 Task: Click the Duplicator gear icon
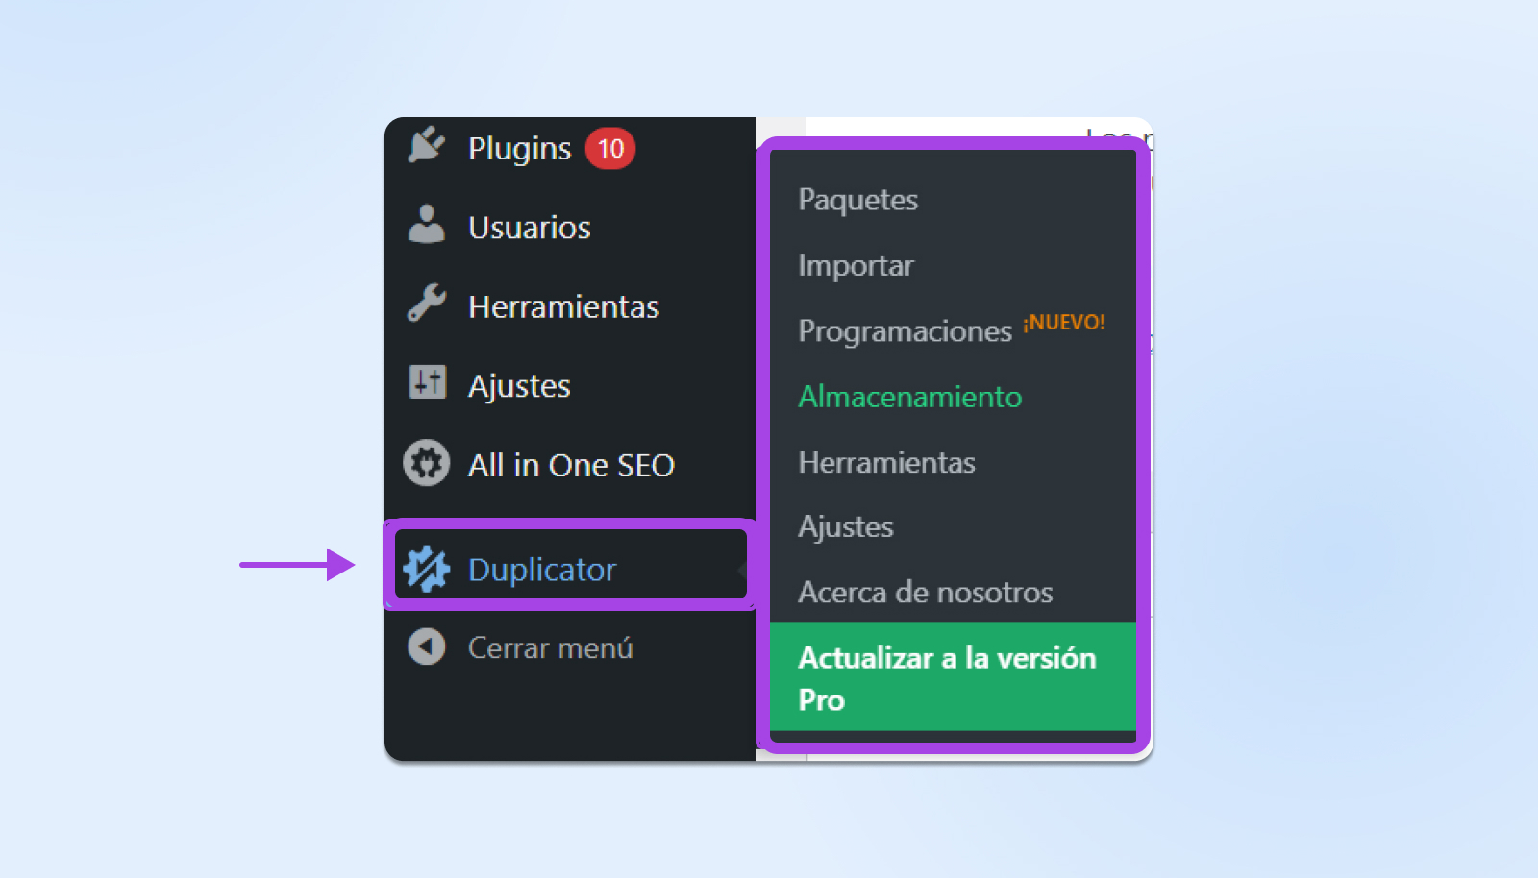click(427, 569)
